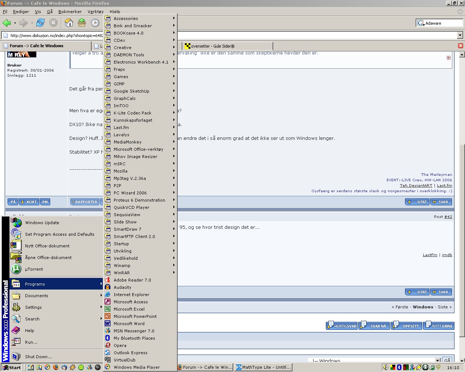Open the Bokmerker menu
The width and height of the screenshot is (465, 372).
click(70, 12)
